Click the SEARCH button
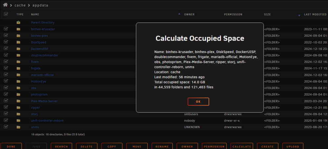 tap(62, 146)
